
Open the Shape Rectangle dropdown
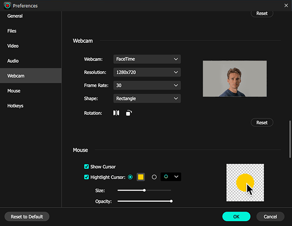147,98
